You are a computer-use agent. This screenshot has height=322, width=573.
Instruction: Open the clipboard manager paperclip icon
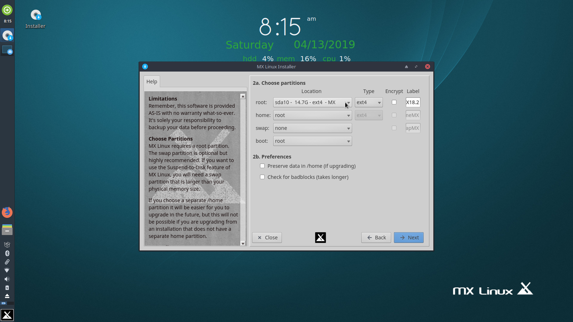pyautogui.click(x=7, y=262)
